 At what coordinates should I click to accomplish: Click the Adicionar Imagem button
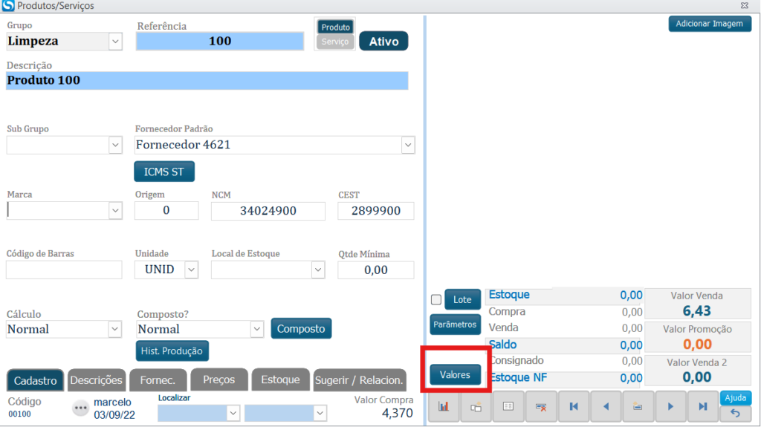pyautogui.click(x=709, y=24)
